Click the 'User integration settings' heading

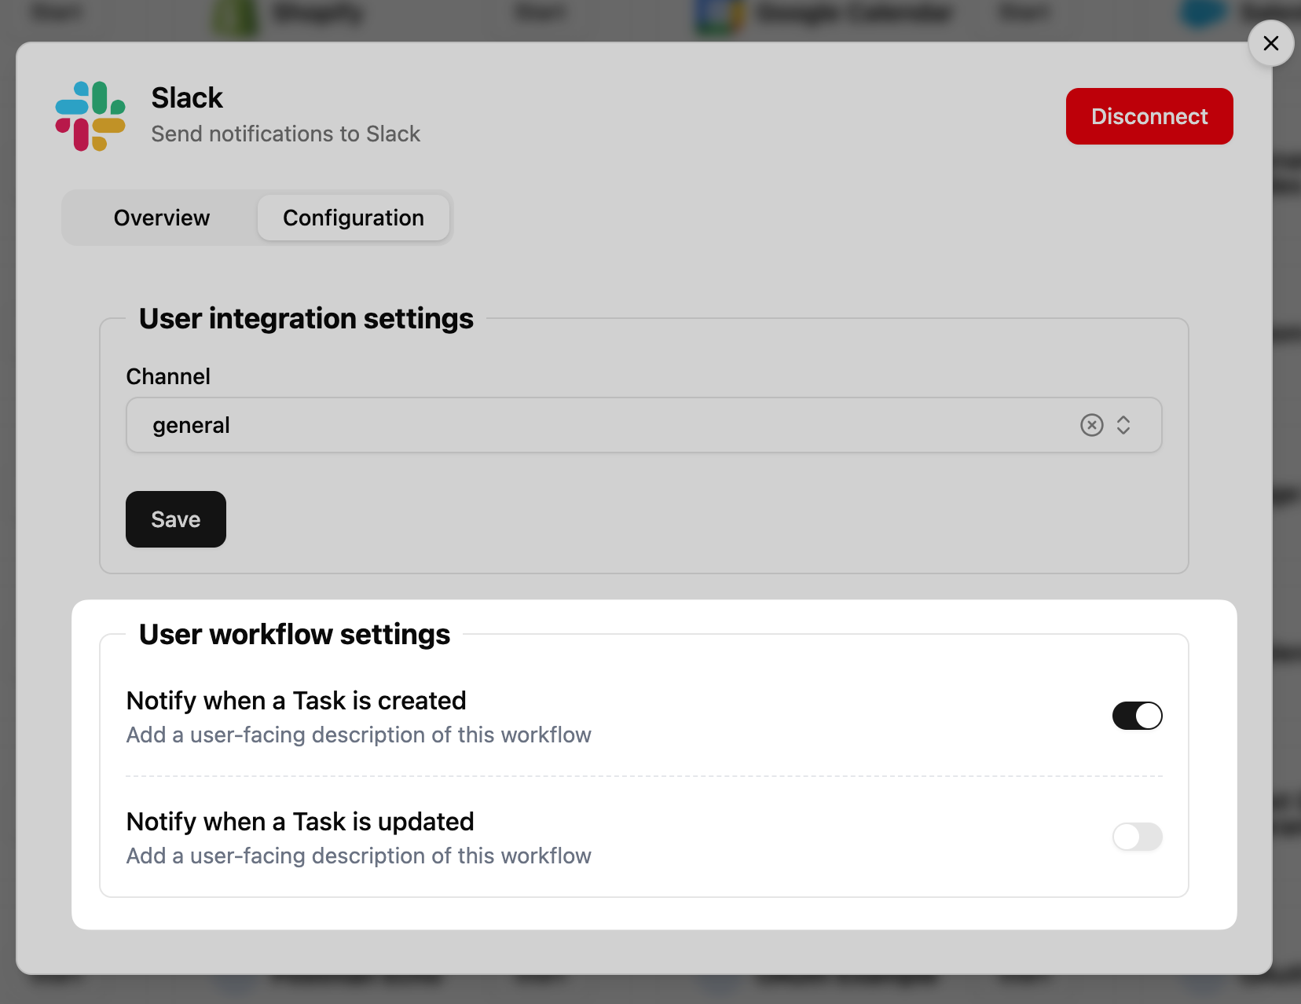click(306, 318)
